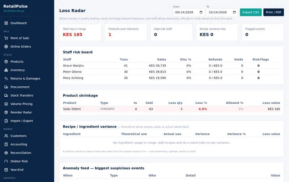
Task: Click sales value KES 19,580
Action: click(x=158, y=78)
